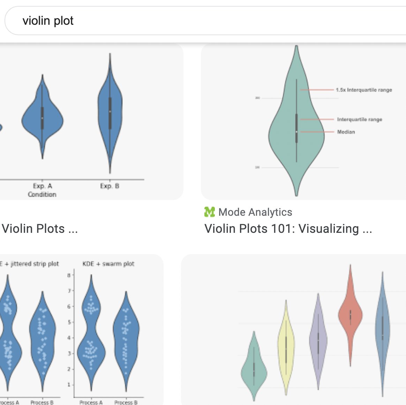Click the red violin in the multicolored chart
The width and height of the screenshot is (406, 405).
350,314
